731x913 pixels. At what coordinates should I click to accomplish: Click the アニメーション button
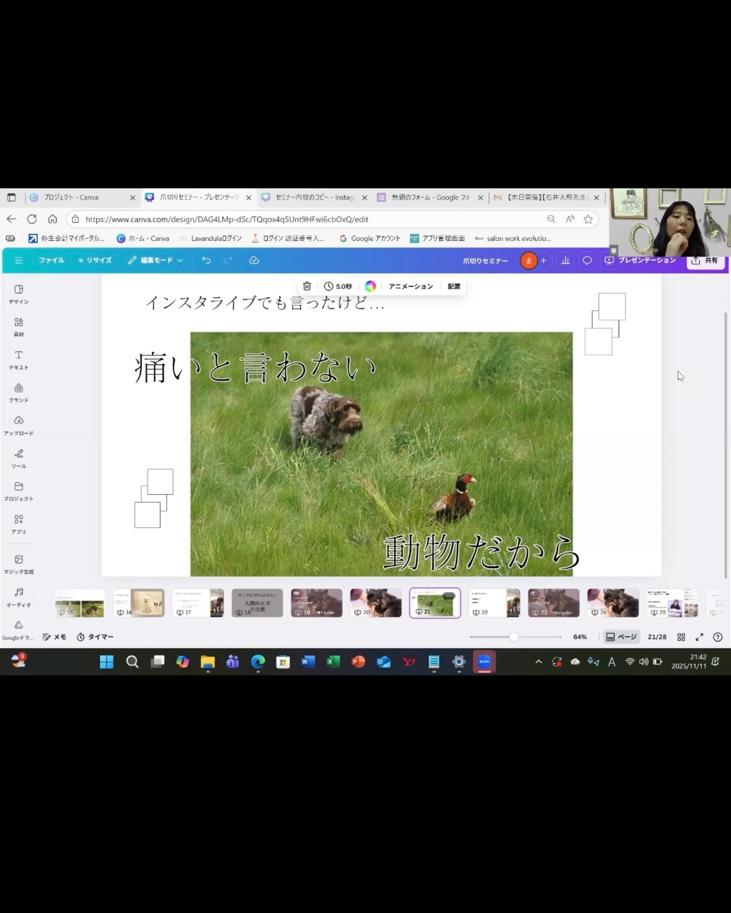pyautogui.click(x=411, y=286)
